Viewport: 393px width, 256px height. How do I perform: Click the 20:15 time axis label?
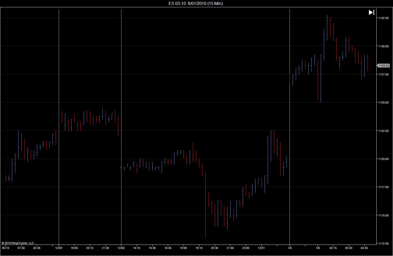click(90, 248)
